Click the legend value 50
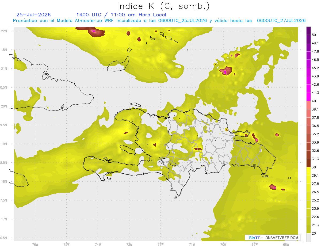The width and height of the screenshot is (321, 248). pos(314,35)
